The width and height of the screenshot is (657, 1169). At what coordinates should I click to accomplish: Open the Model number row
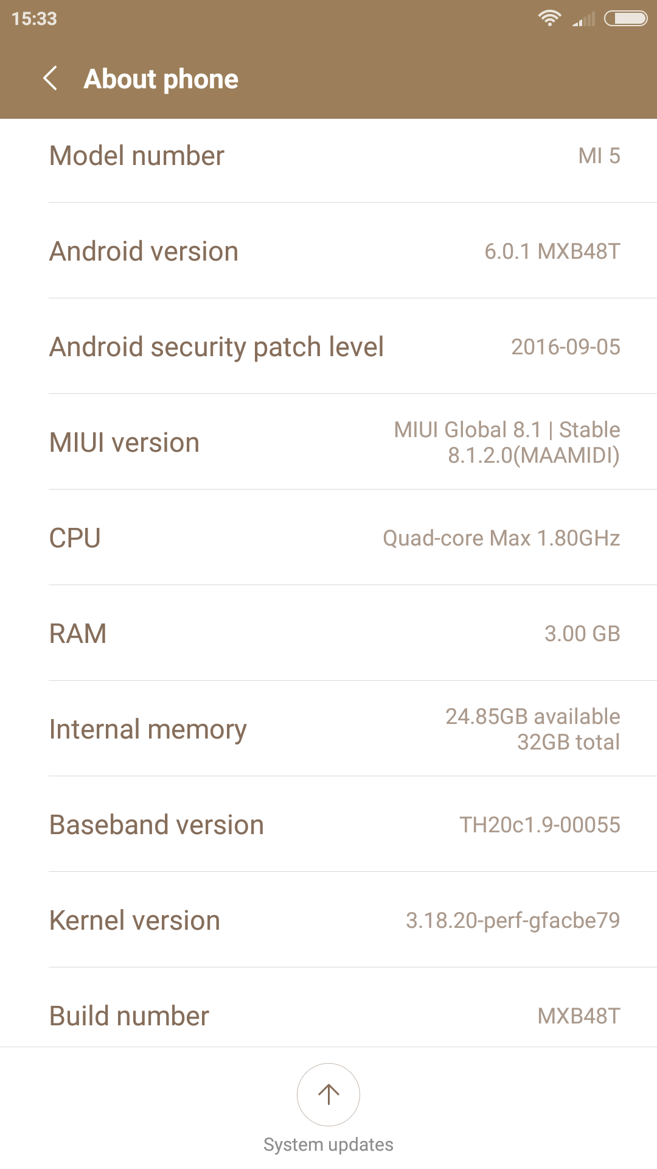click(328, 156)
